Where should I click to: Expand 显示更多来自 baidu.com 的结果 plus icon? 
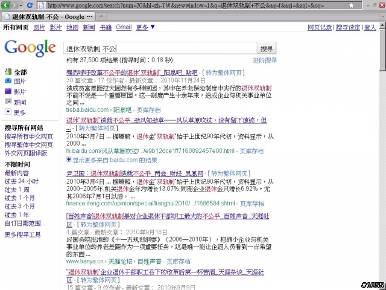tap(69, 159)
